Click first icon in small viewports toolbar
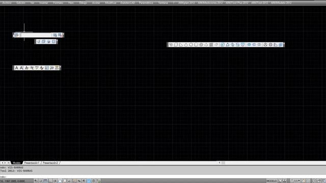The height and width of the screenshot is (183, 326). pyautogui.click(x=39, y=42)
